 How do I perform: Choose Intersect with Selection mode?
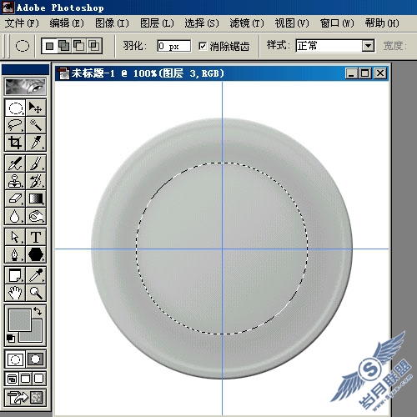[x=94, y=46]
